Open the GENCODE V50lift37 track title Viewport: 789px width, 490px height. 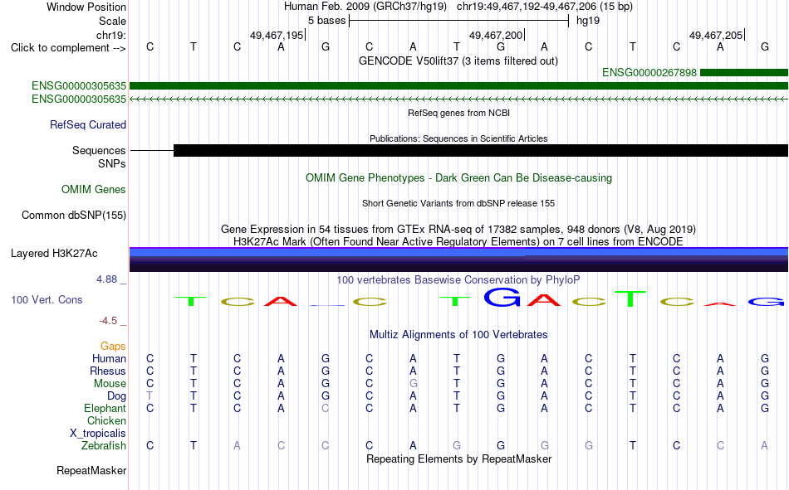[458, 61]
